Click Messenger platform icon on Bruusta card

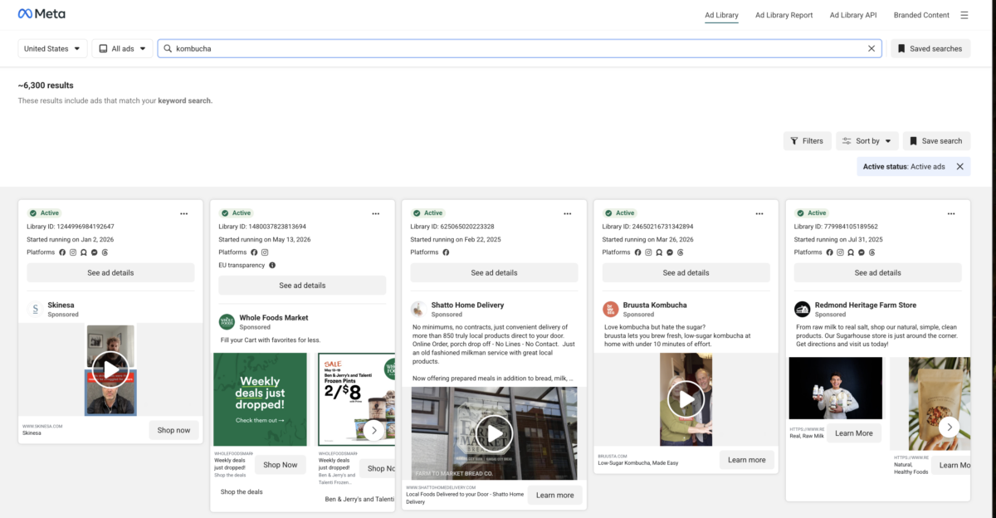670,252
